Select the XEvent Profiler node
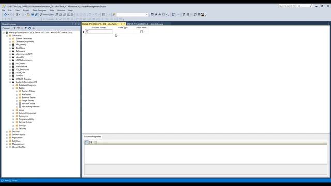This screenshot has width=331, height=186. [19, 147]
